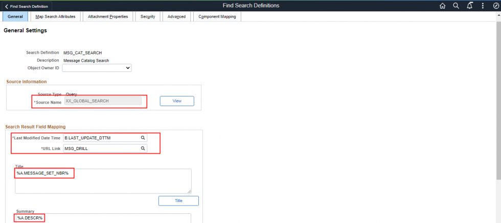Switch to Attachment Properties tab
This screenshot has width=501, height=223.
click(108, 17)
